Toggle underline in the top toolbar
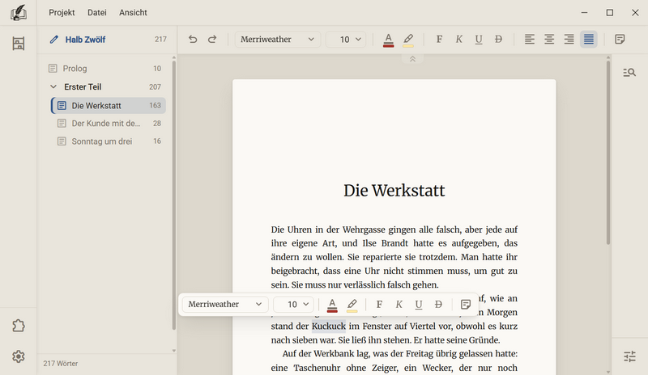The width and height of the screenshot is (648, 375). (479, 39)
